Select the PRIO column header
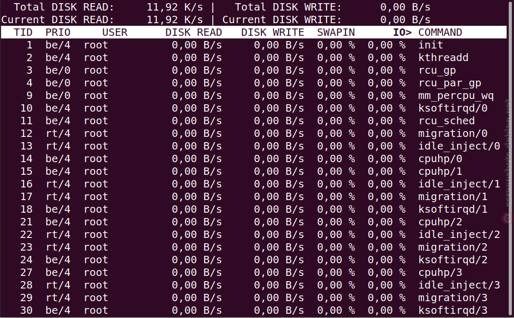The image size is (514, 318). pos(58,33)
